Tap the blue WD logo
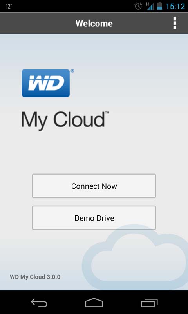This screenshot has height=314, width=188. pos(46,83)
